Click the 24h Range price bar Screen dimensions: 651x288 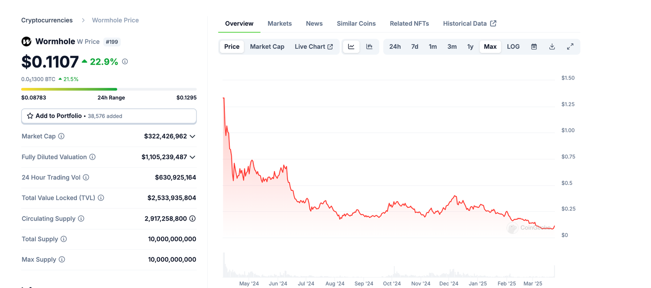[109, 89]
